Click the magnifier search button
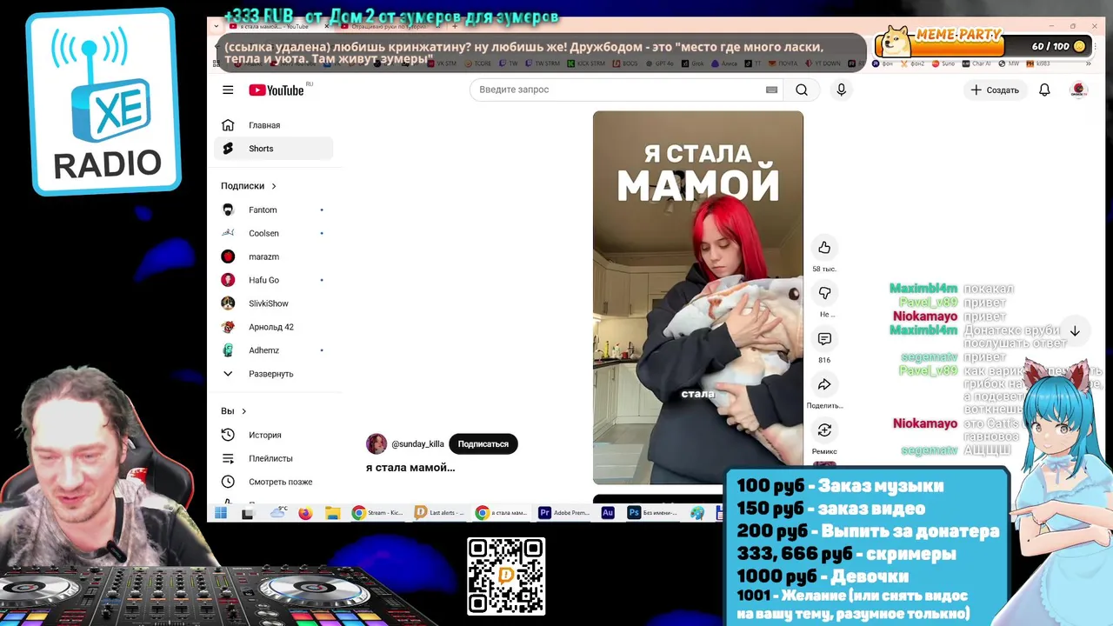Image resolution: width=1113 pixels, height=626 pixels. [x=802, y=90]
